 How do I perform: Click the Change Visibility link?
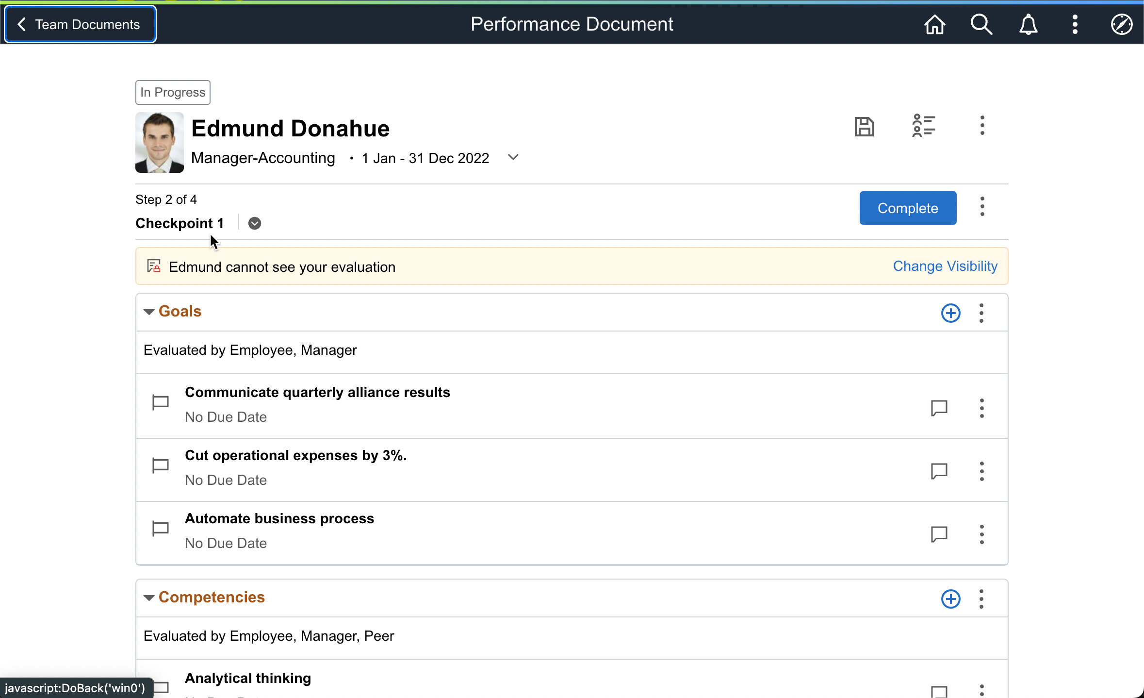(x=945, y=266)
